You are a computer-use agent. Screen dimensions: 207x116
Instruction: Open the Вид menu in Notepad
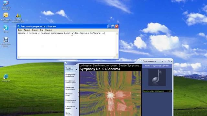pyautogui.click(x=42, y=30)
